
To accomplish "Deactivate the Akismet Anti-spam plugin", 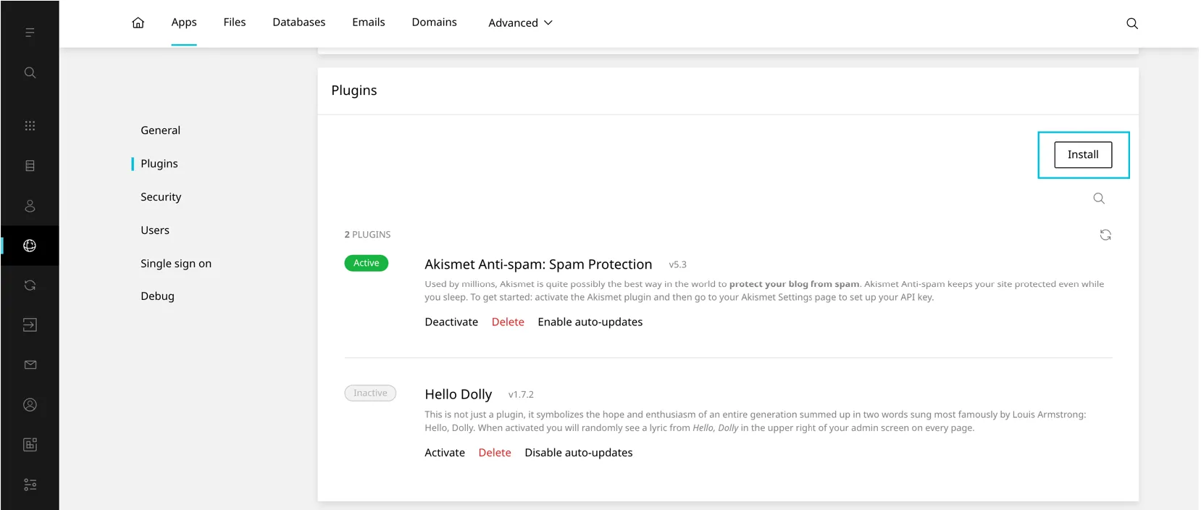I will point(451,322).
